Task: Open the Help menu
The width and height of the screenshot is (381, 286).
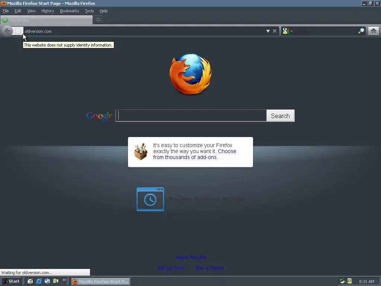Action: [x=103, y=11]
